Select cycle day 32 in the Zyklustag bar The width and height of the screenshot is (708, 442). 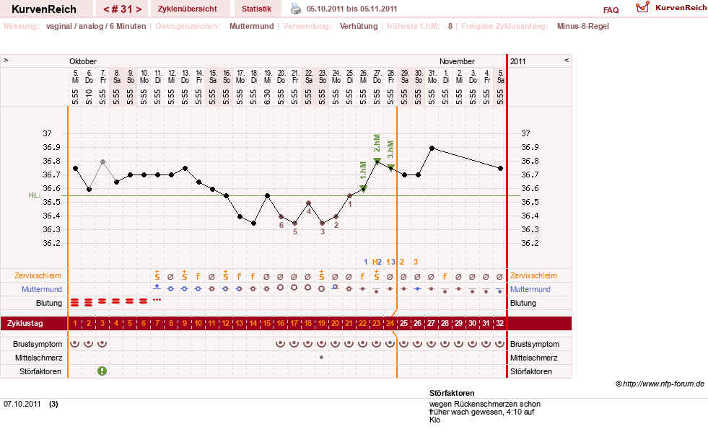pos(500,323)
